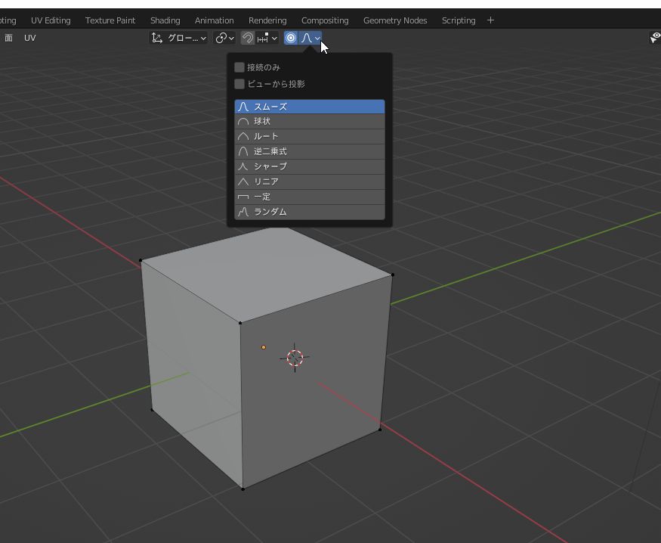Open the pivot point dropdown
This screenshot has height=543, width=661.
(224, 38)
